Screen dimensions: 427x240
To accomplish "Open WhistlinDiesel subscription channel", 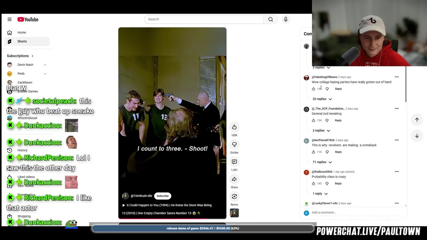I will [28, 118].
